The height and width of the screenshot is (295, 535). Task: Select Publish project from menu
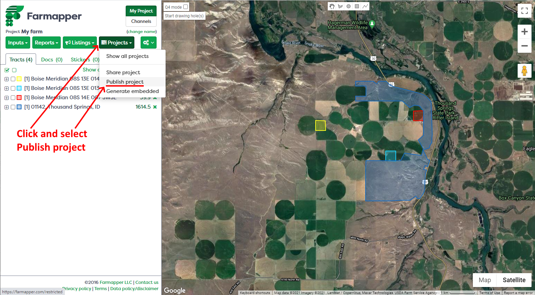click(125, 82)
